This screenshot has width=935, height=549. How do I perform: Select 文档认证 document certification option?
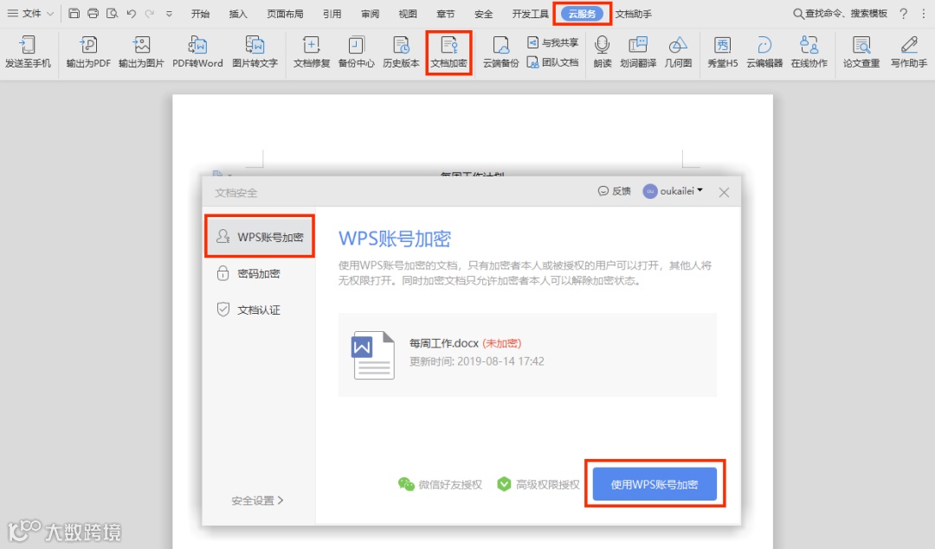coord(248,310)
